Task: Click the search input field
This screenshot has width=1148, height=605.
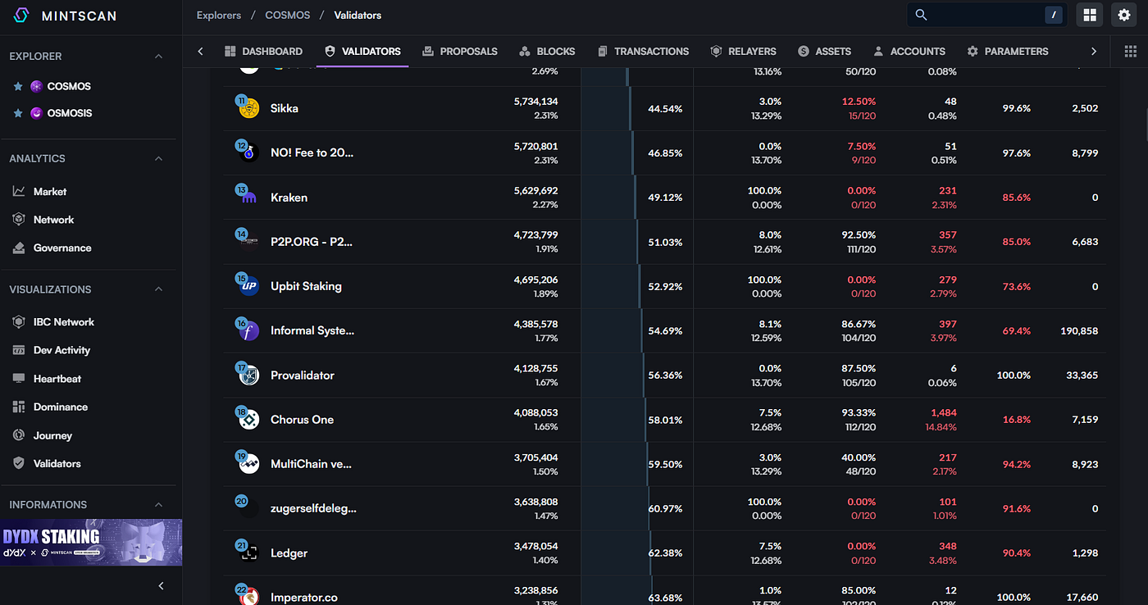Action: tap(987, 15)
